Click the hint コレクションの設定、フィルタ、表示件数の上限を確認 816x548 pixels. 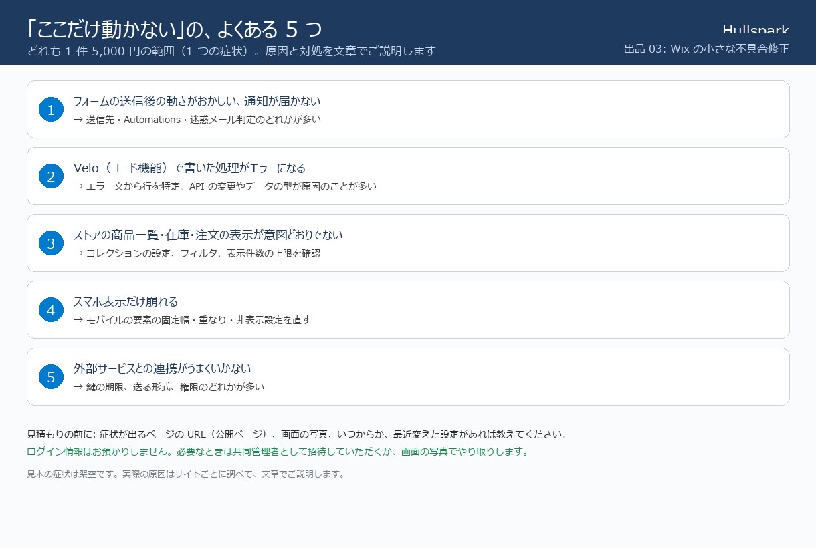click(x=197, y=253)
